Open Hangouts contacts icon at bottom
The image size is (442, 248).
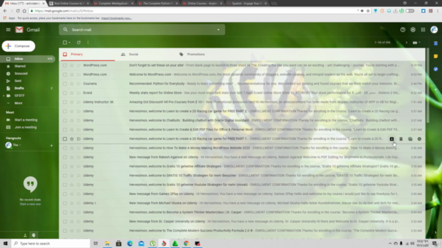click(25, 235)
